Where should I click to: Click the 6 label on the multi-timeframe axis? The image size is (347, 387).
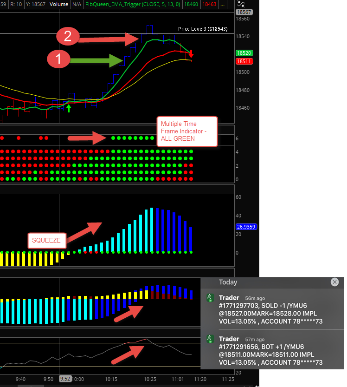point(237,138)
